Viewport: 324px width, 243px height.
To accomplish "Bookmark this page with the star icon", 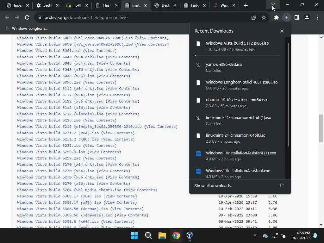I will [264, 18].
